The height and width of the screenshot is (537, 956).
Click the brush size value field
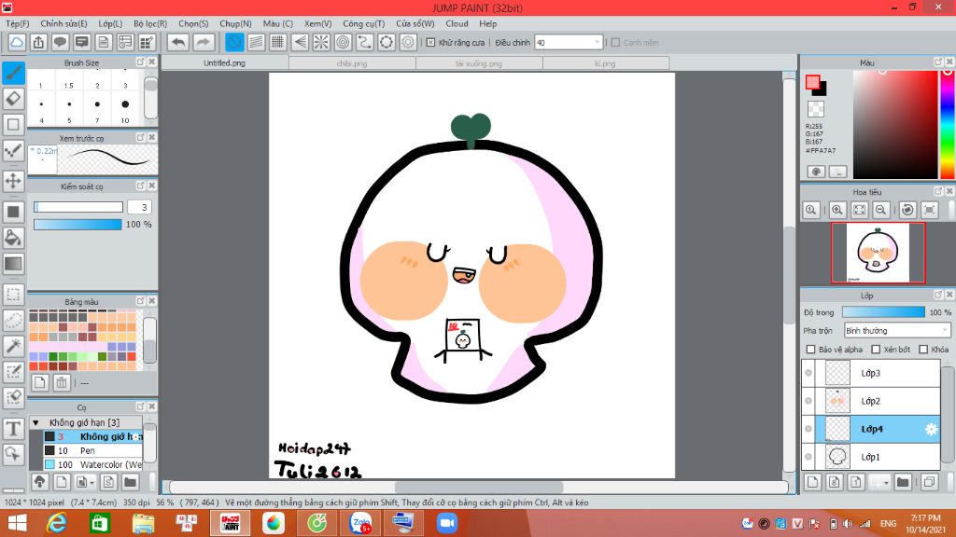(139, 208)
